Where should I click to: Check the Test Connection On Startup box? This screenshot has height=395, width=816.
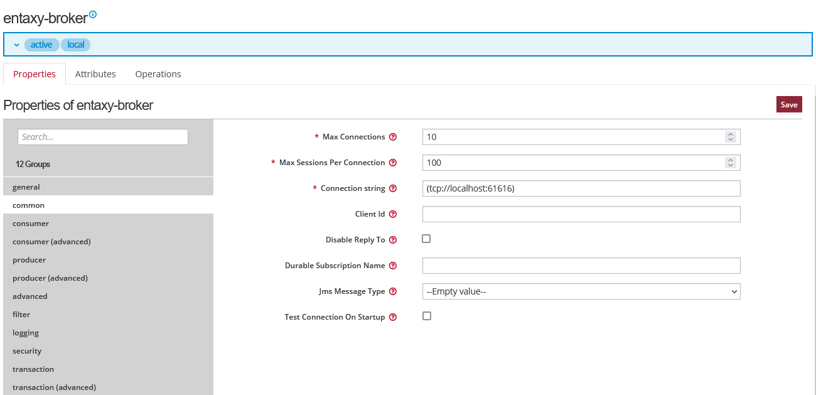click(427, 316)
